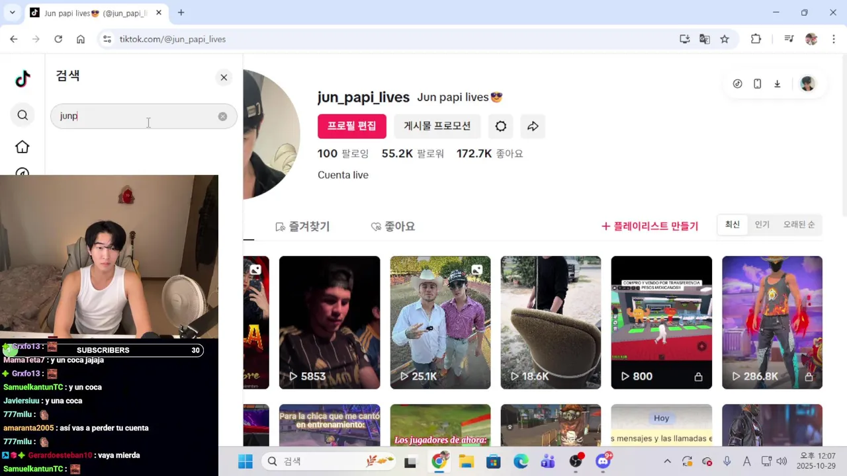Image resolution: width=847 pixels, height=476 pixels.
Task: Open the video 'Los jugadores de ahora'
Action: coord(440,426)
